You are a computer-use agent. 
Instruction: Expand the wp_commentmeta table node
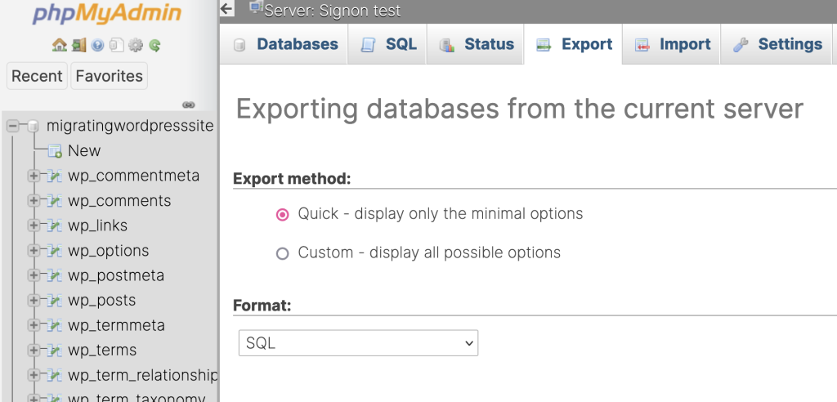tap(33, 176)
